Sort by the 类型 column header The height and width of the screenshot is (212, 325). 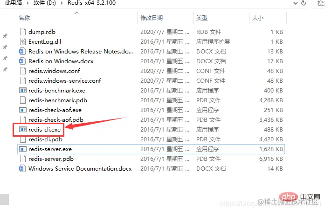pyautogui.click(x=202, y=18)
